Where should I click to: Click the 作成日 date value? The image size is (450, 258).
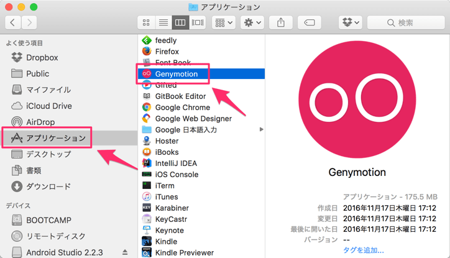390,208
